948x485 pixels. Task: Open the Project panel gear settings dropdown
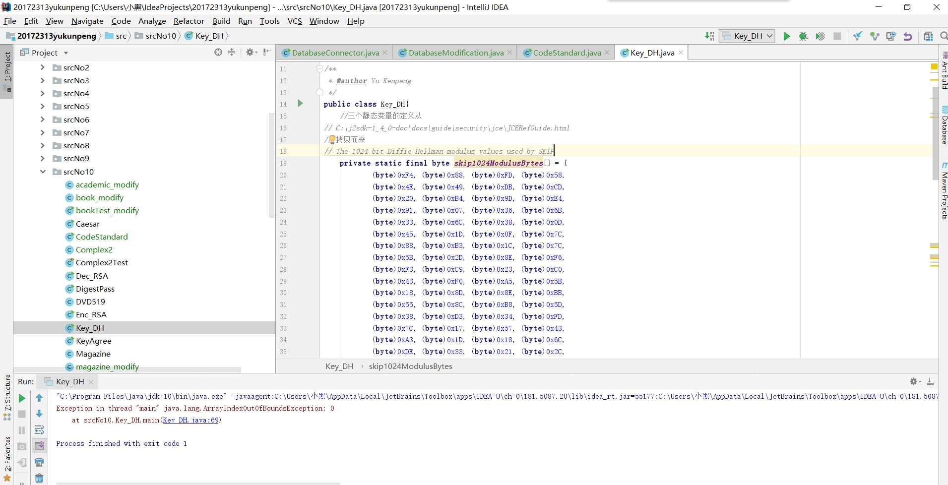pyautogui.click(x=252, y=52)
